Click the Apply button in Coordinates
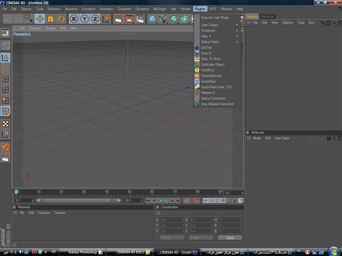Viewport: 342px width, 256px height. click(x=230, y=238)
